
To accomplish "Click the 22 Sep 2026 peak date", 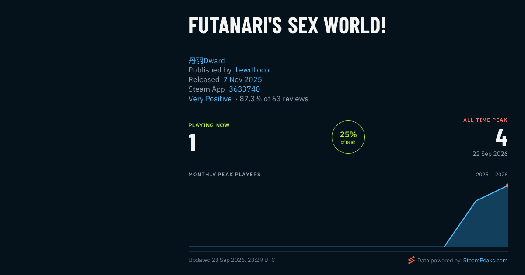I will (490, 154).
